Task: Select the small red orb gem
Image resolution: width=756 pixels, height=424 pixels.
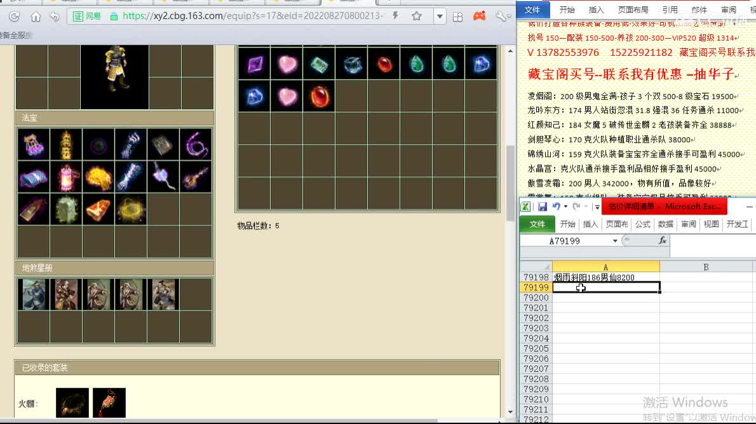Action: [384, 63]
